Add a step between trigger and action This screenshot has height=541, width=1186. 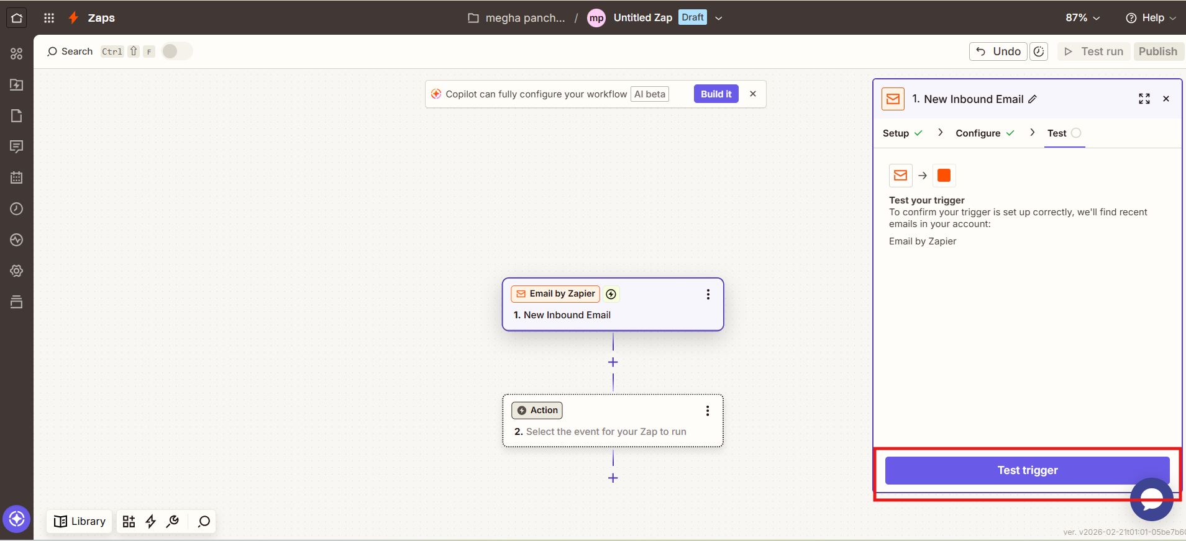613,362
